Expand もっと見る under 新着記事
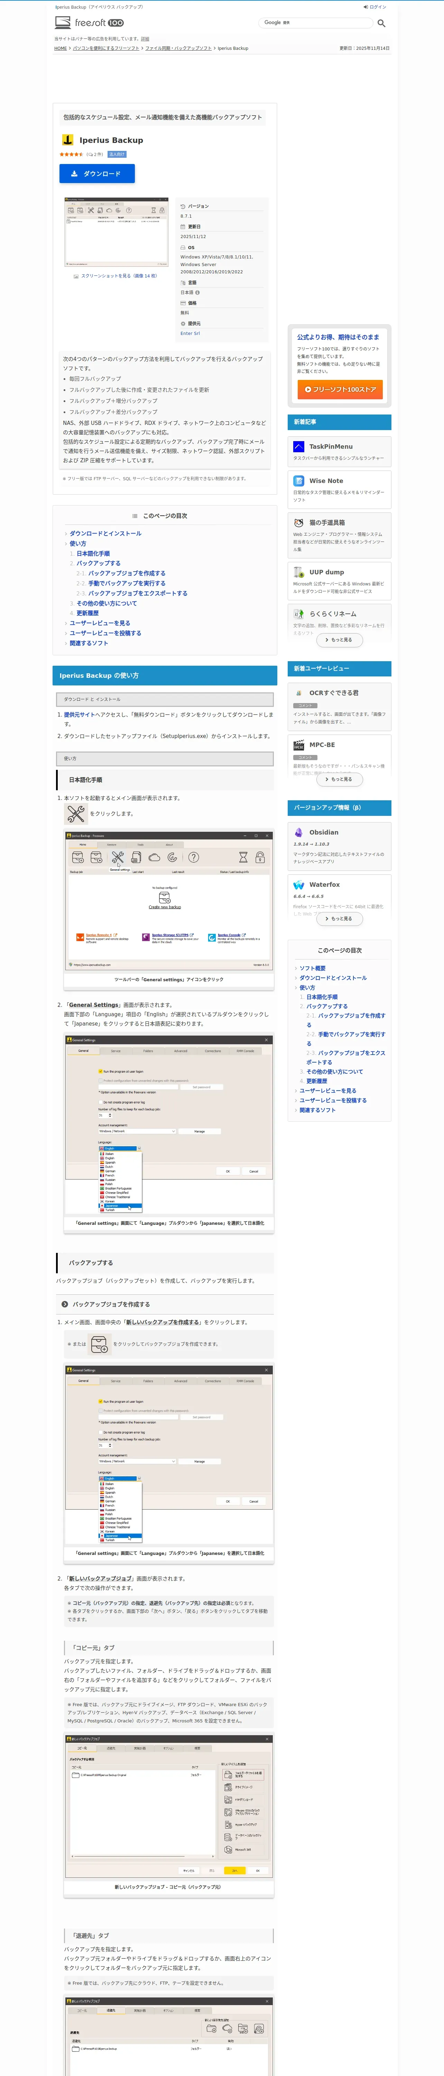This screenshot has height=2076, width=444. click(339, 640)
